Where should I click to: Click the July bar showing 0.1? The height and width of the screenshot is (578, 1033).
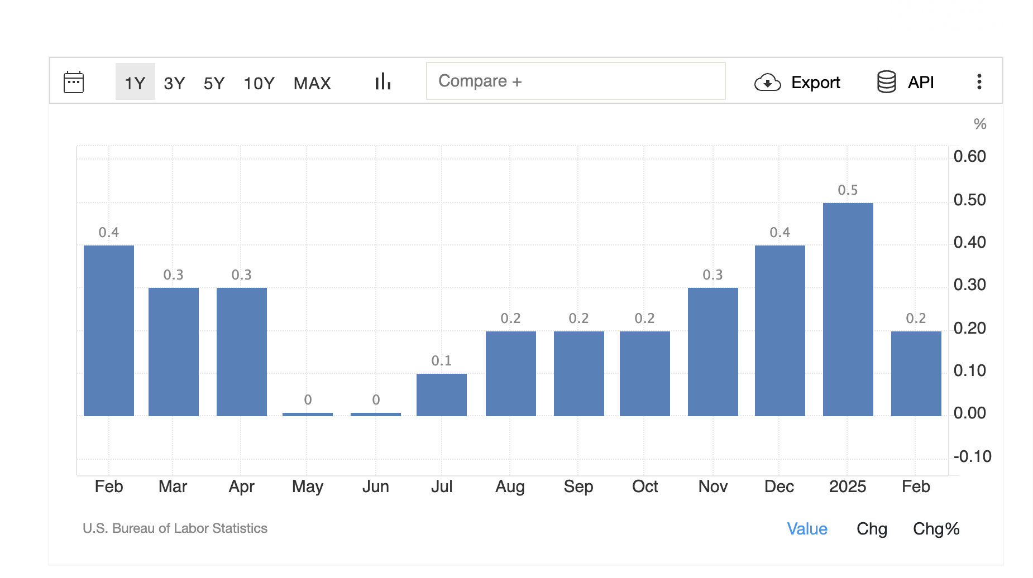(x=441, y=395)
